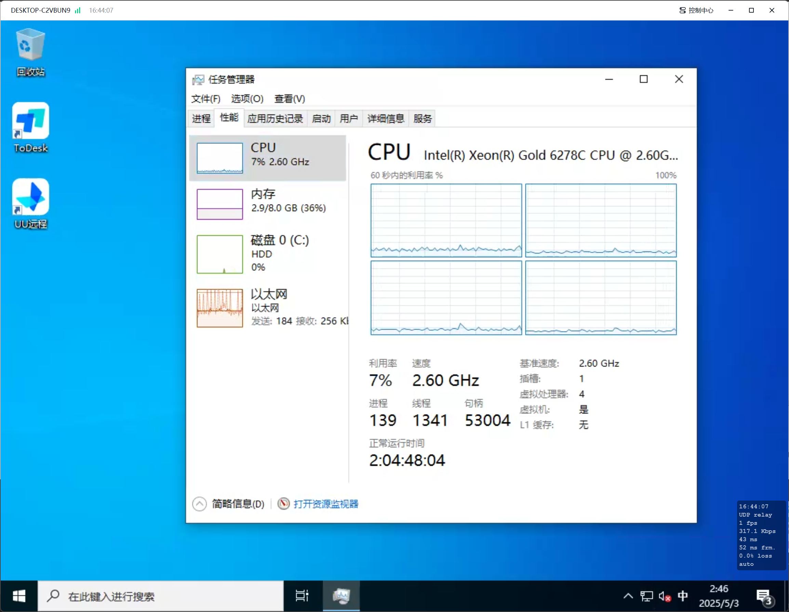The height and width of the screenshot is (612, 789).
Task: Toggle the 中 input method indicator
Action: 682,596
